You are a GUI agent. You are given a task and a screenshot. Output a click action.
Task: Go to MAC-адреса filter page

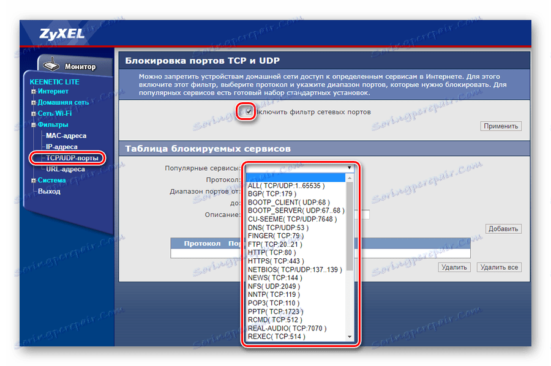coord(66,136)
